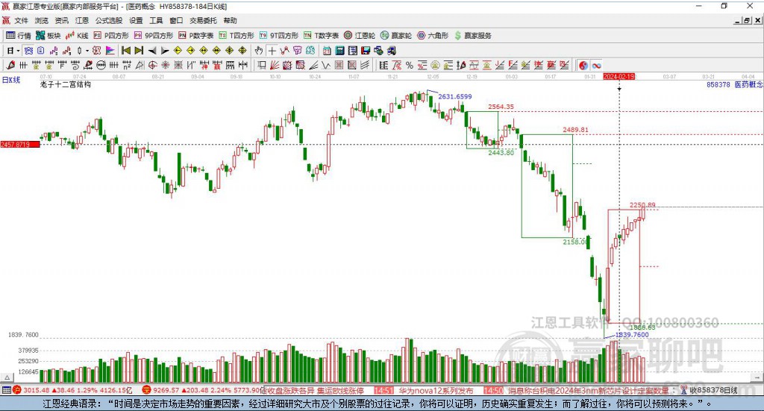This screenshot has width=764, height=411.
Task: Click the 2024-02-19 date marker
Action: point(619,76)
